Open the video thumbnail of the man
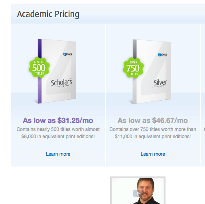205x204 pixels. tap(138, 190)
